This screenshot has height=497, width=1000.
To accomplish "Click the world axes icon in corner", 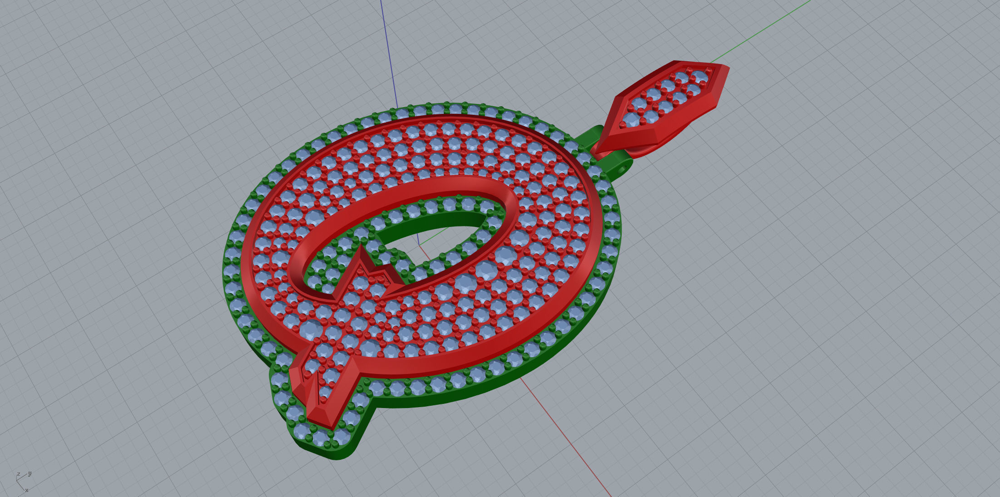I will [23, 481].
